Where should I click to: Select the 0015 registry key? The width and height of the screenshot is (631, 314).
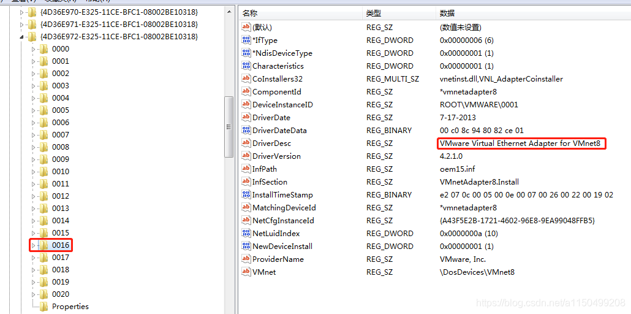tap(61, 233)
